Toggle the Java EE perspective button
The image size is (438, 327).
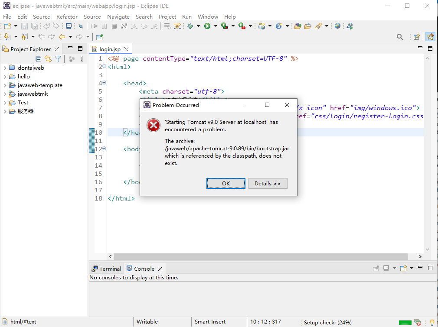point(430,37)
